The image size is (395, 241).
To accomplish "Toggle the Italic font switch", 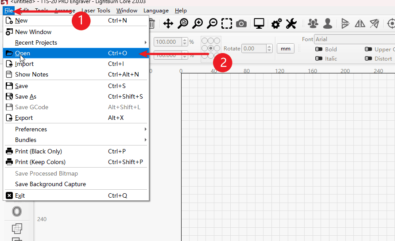I will [318, 58].
